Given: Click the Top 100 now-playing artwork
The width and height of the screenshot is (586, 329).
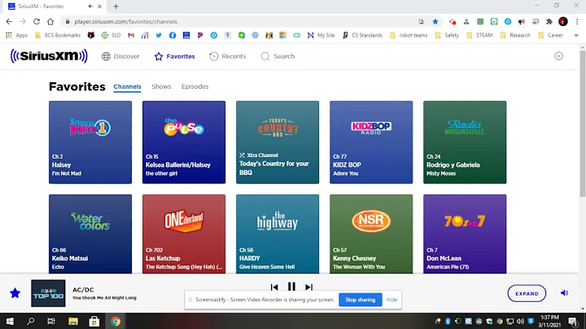Looking at the screenshot, I should click(x=48, y=293).
